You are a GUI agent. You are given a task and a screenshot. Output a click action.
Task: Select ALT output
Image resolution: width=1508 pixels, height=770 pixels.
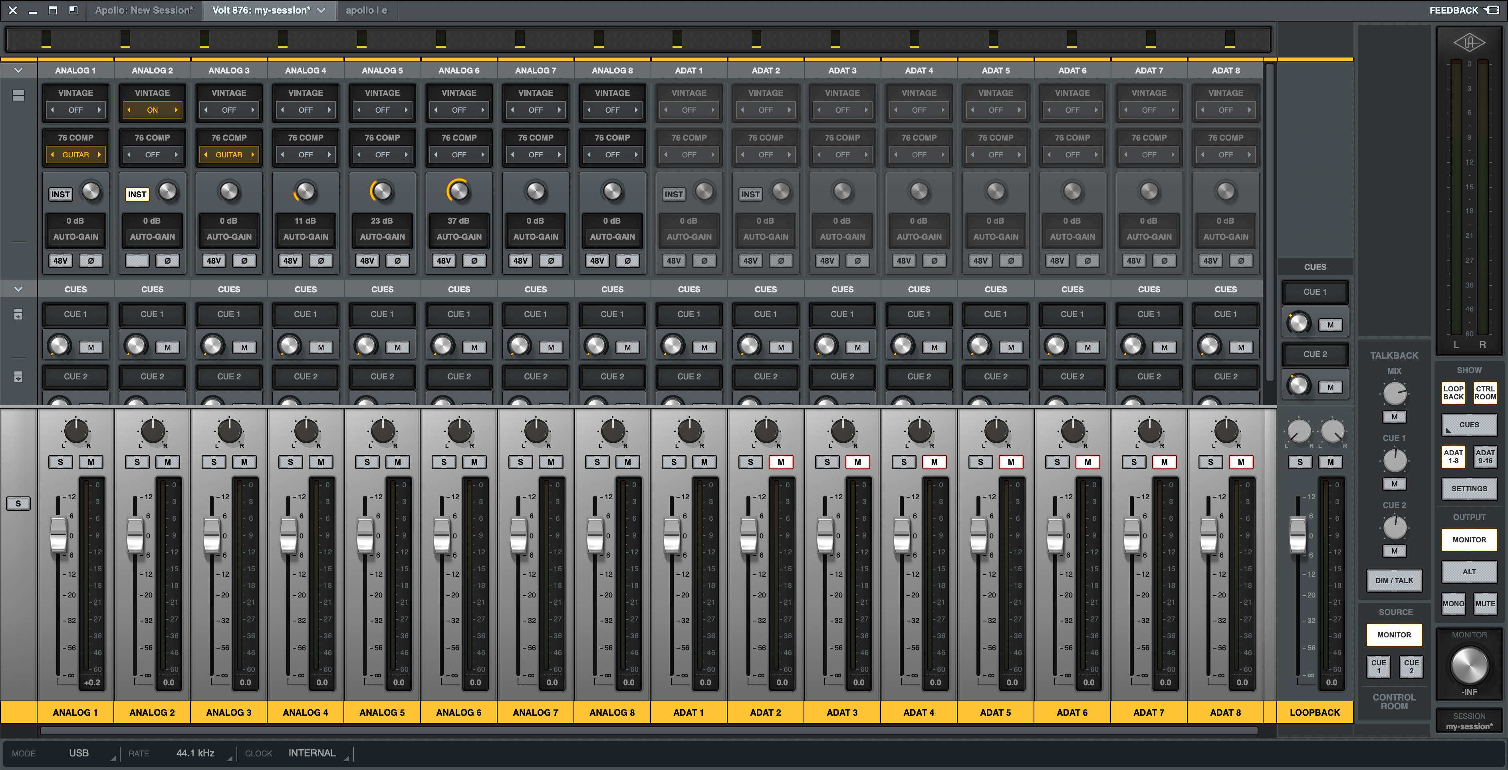point(1469,572)
